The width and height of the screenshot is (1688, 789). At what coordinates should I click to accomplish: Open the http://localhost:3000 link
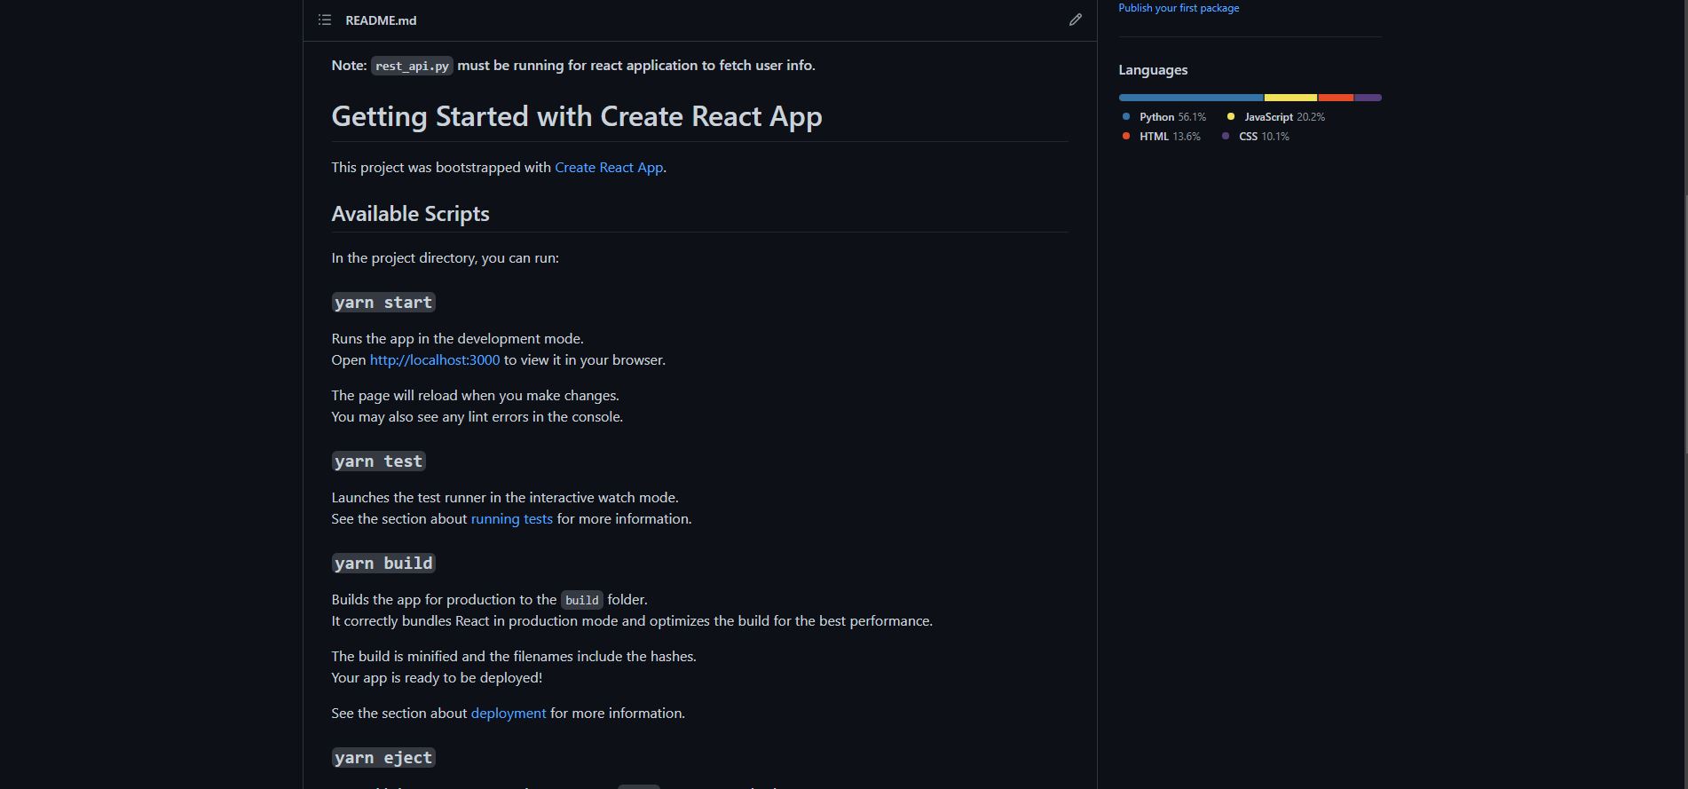tap(435, 359)
